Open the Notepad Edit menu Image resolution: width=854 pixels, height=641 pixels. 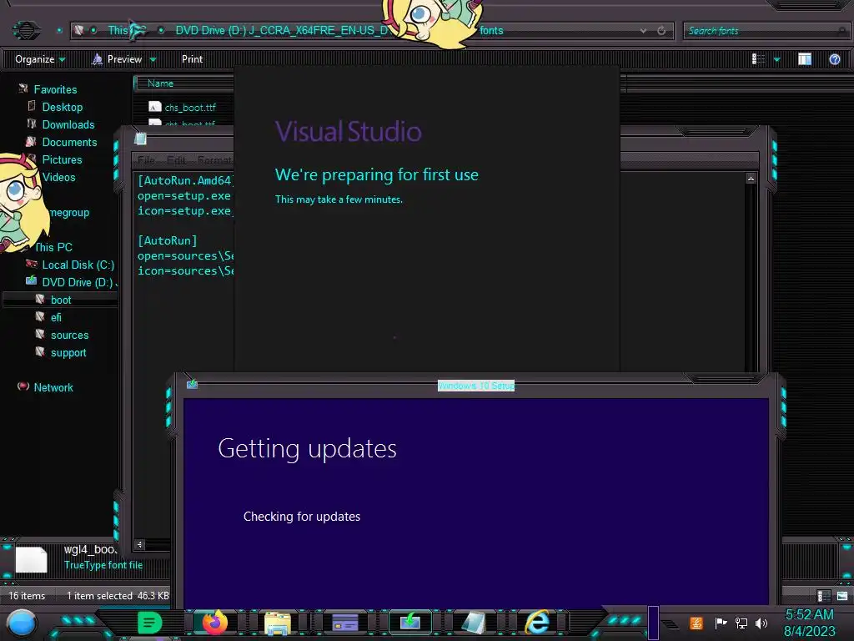click(175, 160)
